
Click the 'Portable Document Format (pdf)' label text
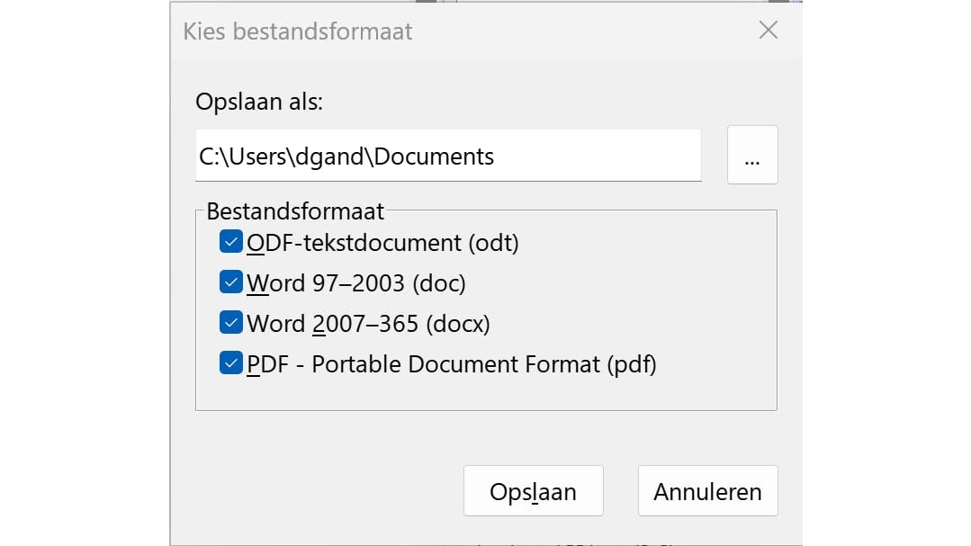click(484, 364)
